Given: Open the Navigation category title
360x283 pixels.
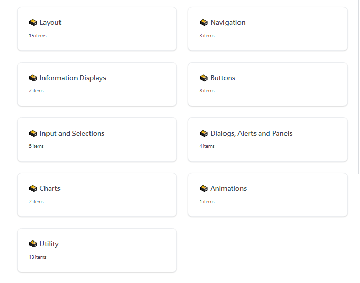Looking at the screenshot, I should pos(228,23).
